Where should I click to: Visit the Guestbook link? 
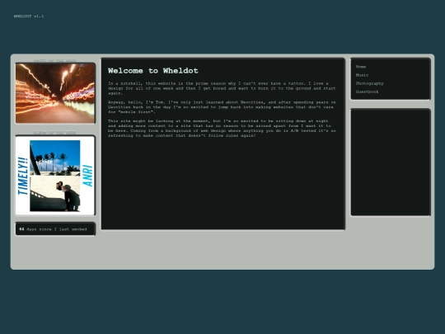coord(367,92)
